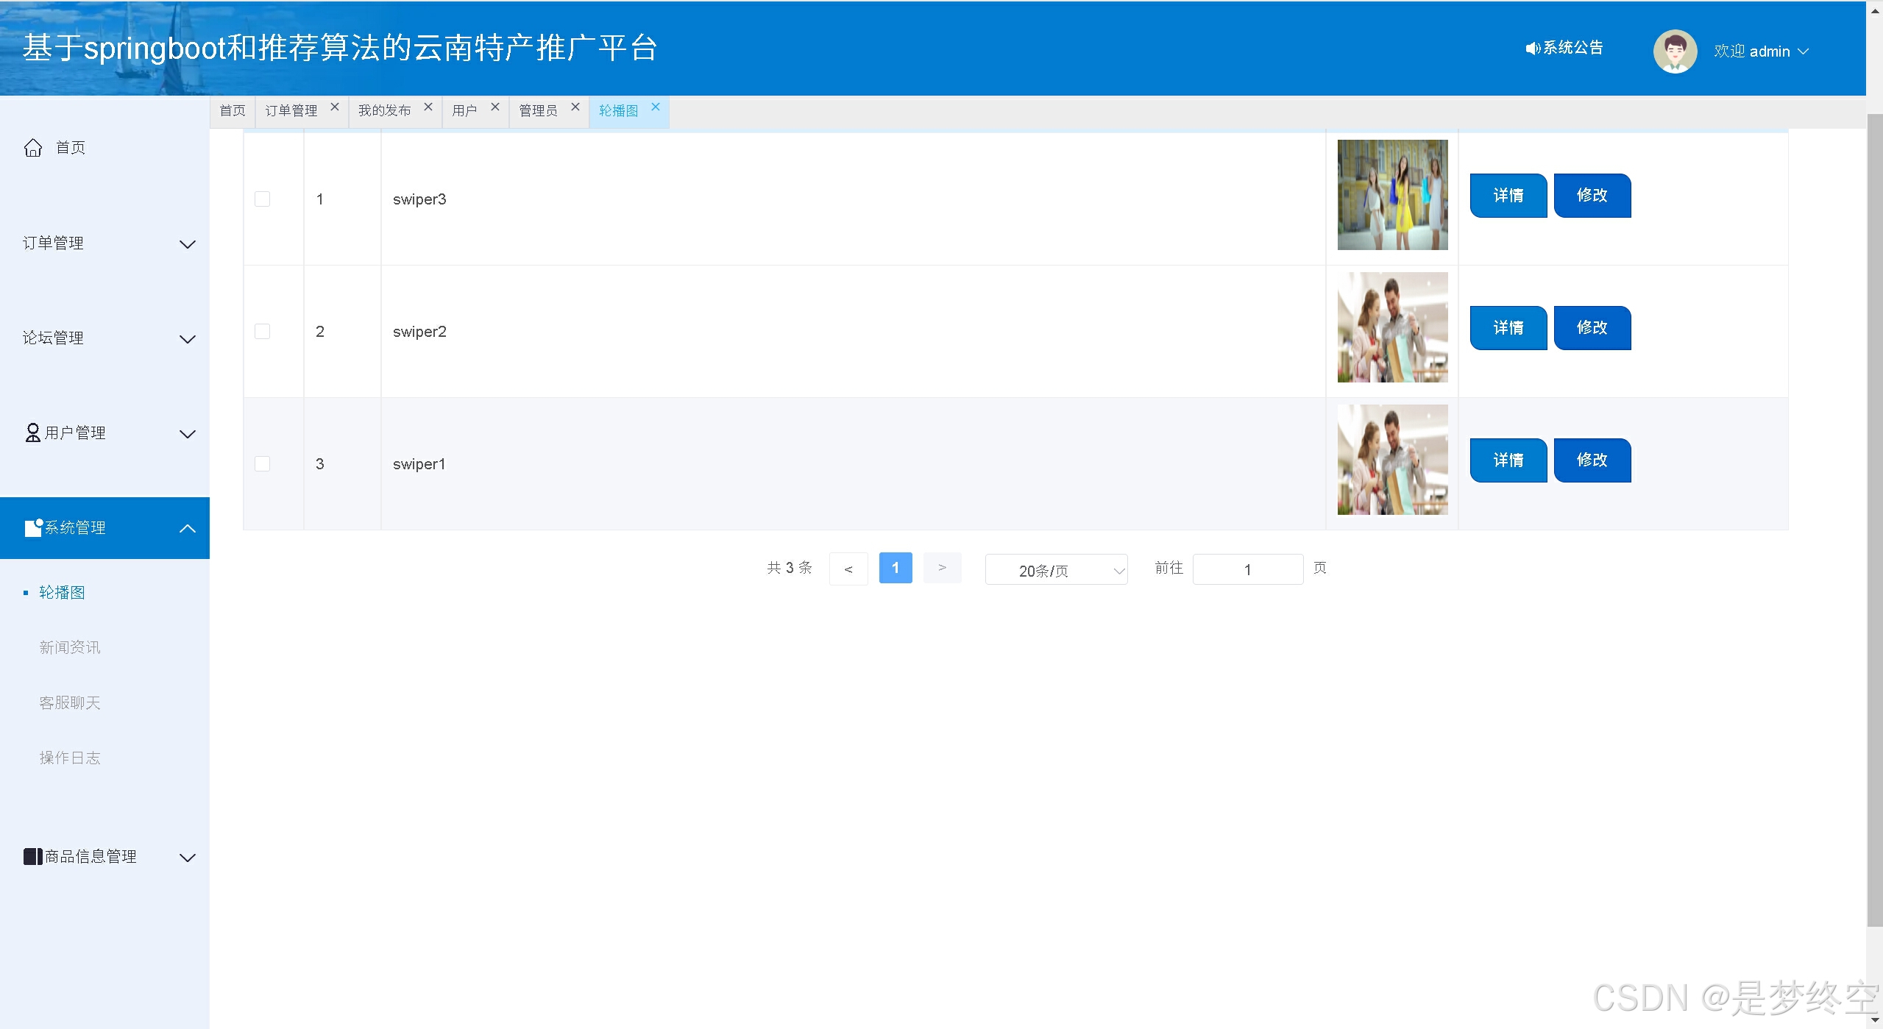Click the 用户管理 person icon
Image resolution: width=1883 pixels, height=1029 pixels.
click(x=33, y=432)
